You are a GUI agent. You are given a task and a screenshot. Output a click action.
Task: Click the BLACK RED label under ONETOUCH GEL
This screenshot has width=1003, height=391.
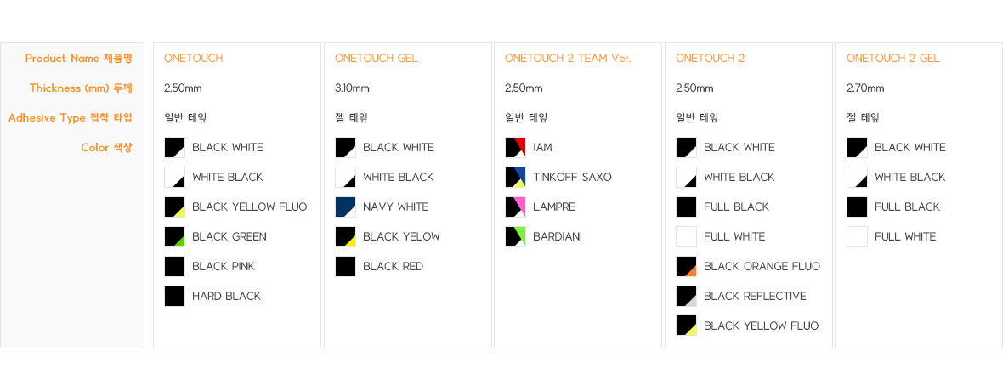point(393,266)
